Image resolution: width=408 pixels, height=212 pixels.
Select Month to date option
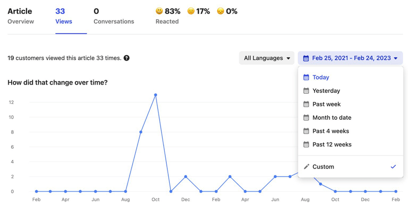pyautogui.click(x=331, y=118)
